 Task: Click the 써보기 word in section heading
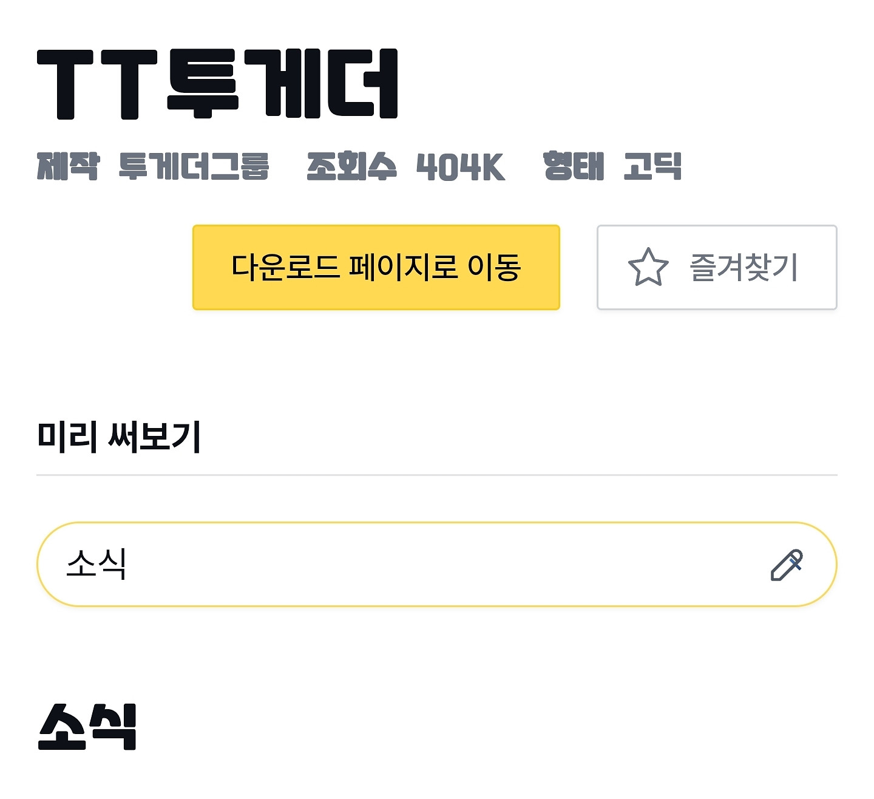click(x=154, y=436)
